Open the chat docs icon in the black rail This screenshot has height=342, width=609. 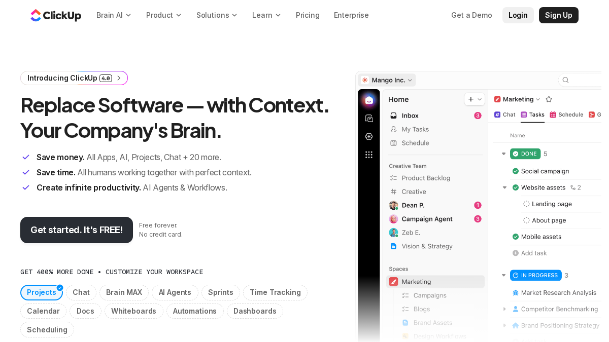point(369,118)
